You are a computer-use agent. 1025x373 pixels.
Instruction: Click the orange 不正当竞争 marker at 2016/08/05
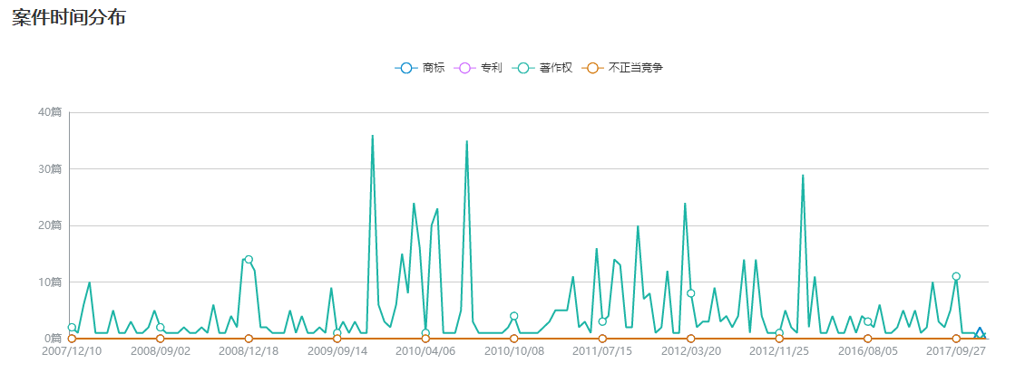click(x=867, y=339)
